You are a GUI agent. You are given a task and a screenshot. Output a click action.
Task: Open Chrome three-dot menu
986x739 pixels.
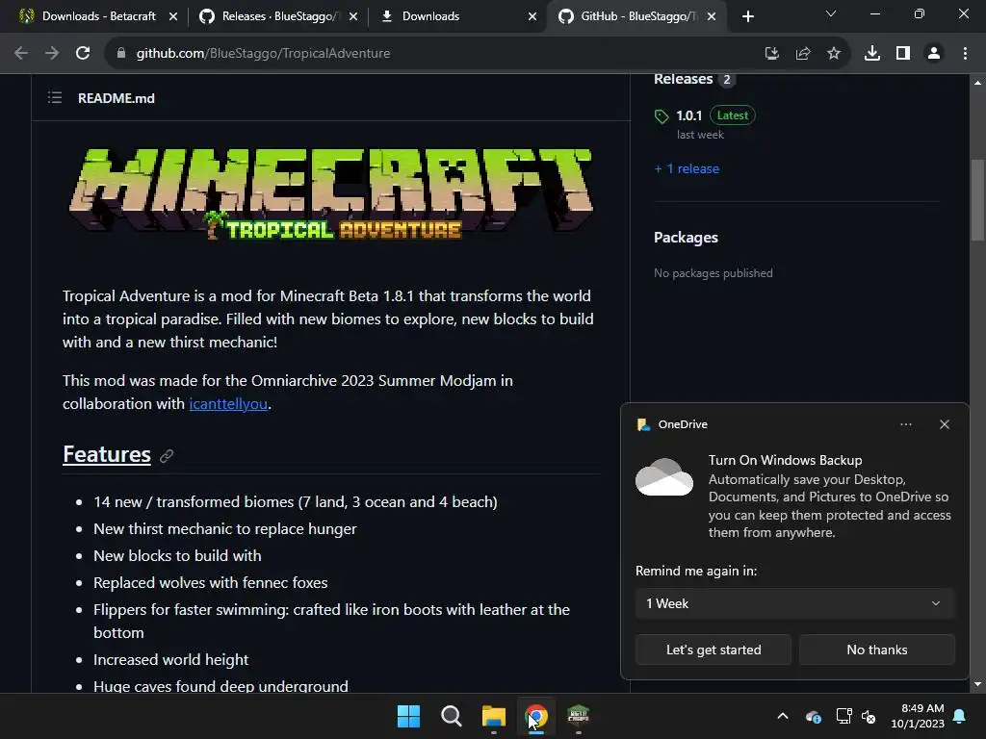coord(965,54)
